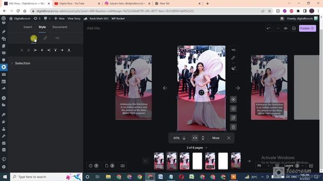Image resolution: width=323 pixels, height=181 pixels.
Task: Go to the previous page arrow
Action: (x=165, y=88)
